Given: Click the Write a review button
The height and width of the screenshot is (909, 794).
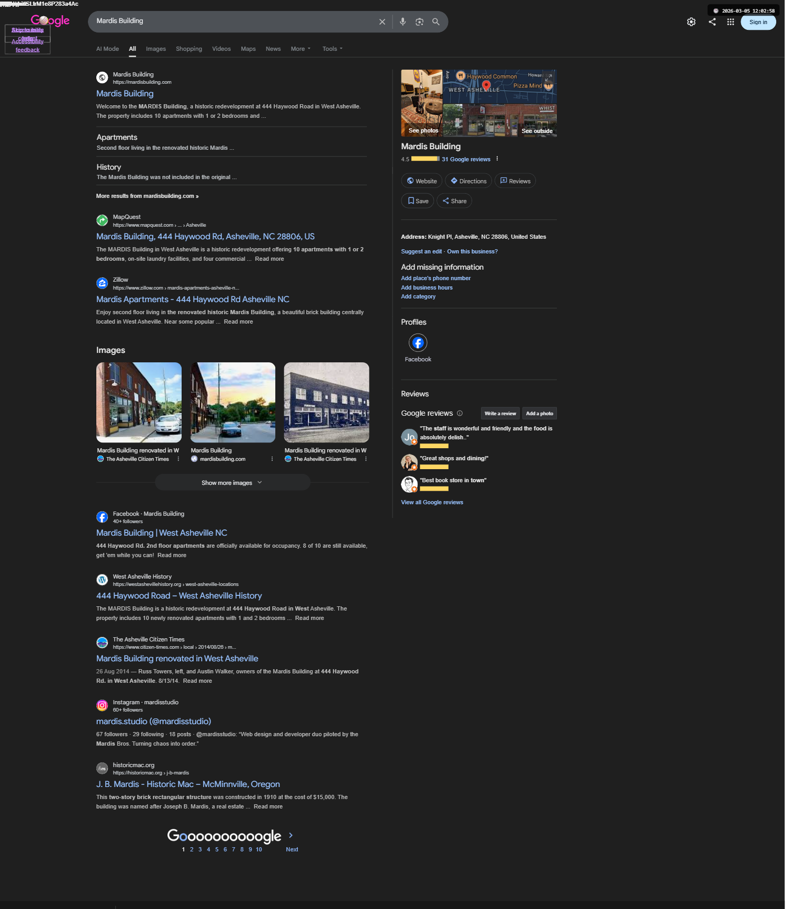Looking at the screenshot, I should [500, 414].
